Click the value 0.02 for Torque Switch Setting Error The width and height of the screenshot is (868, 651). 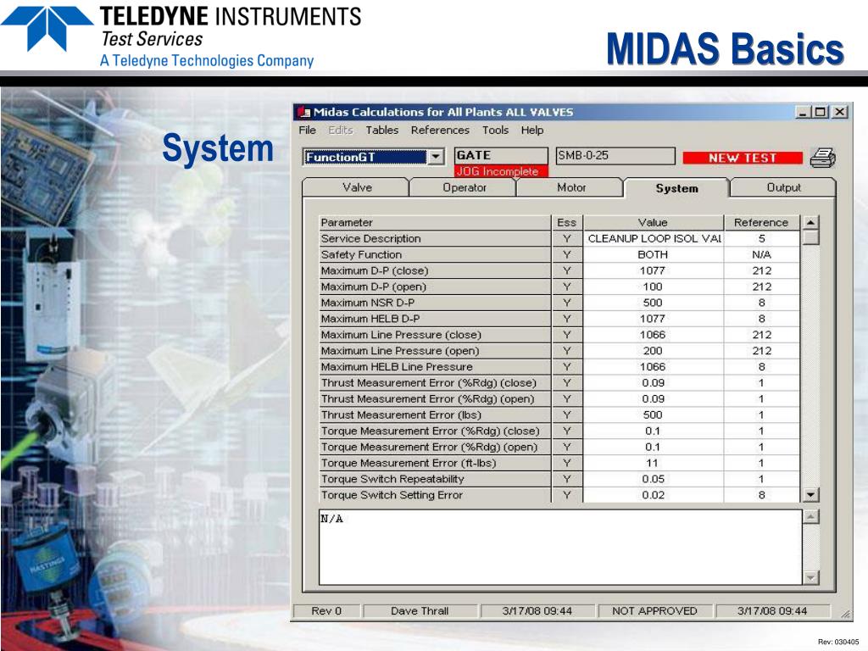654,495
